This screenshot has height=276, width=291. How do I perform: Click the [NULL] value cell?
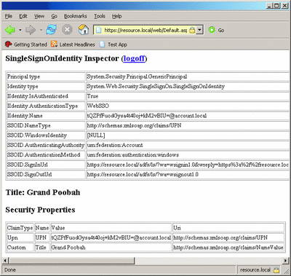point(96,135)
